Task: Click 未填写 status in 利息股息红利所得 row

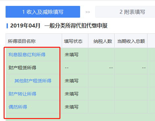Action: 72,55
